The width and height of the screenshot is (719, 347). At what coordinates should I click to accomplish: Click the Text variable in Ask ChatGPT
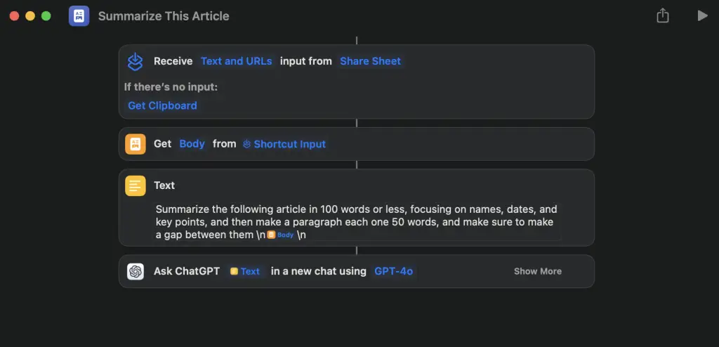pos(245,271)
